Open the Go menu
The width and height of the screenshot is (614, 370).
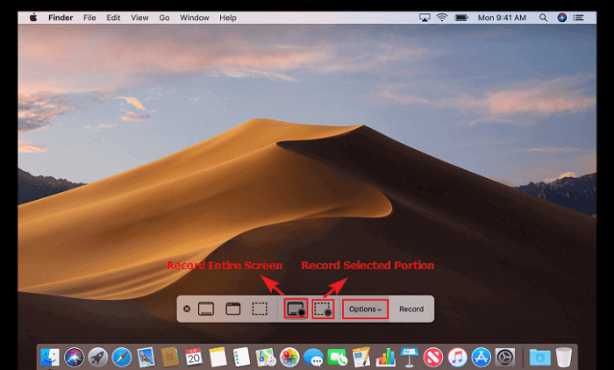[164, 18]
